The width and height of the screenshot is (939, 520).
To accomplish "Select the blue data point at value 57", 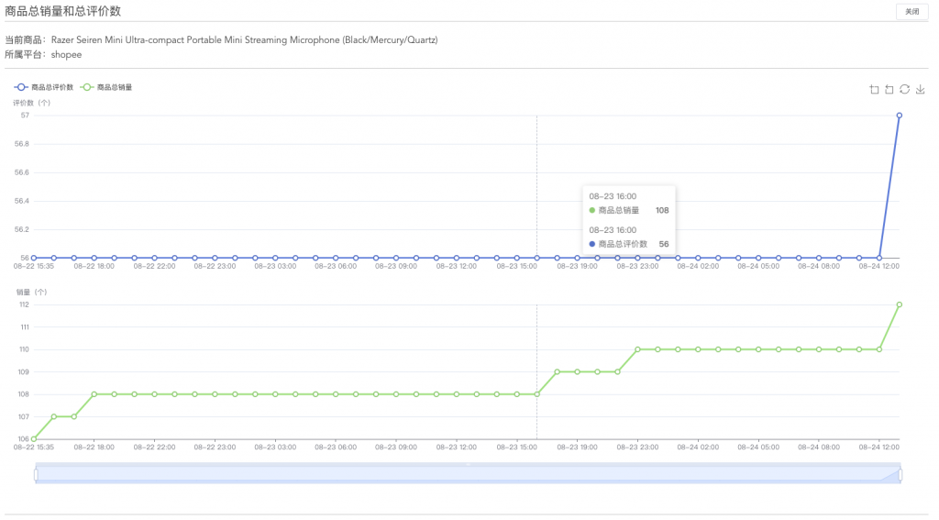I will 899,116.
